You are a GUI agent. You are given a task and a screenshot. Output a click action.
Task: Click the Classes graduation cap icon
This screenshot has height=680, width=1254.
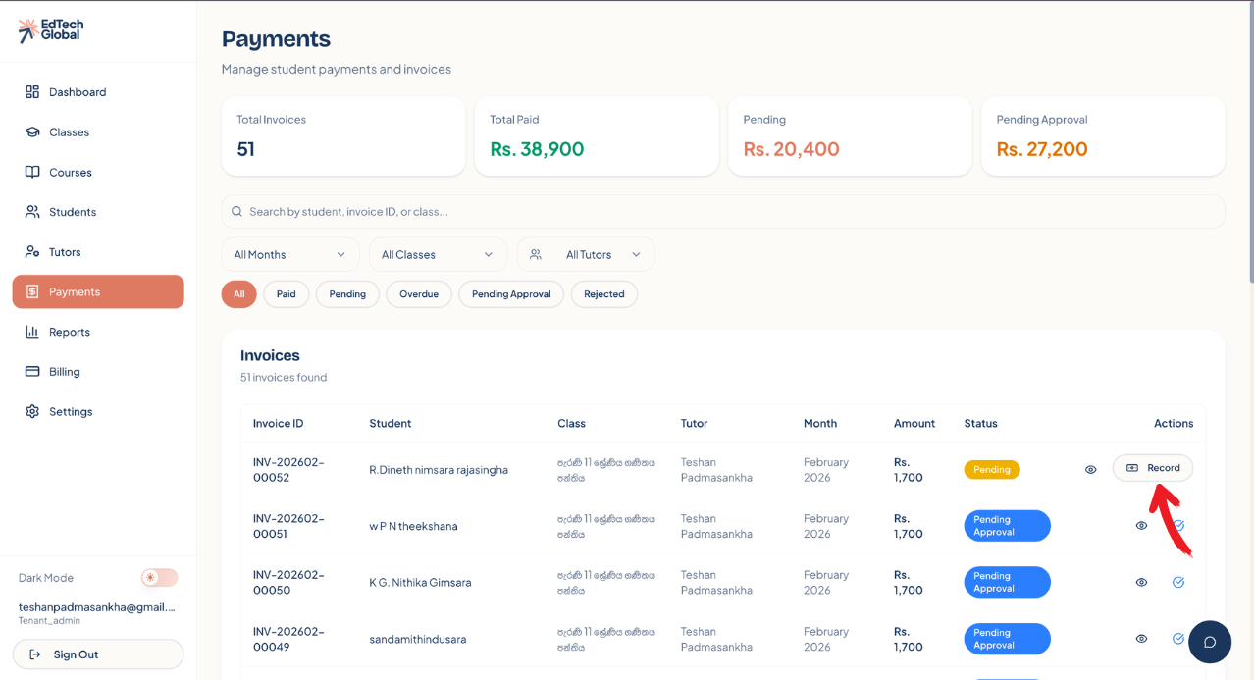[x=32, y=132]
